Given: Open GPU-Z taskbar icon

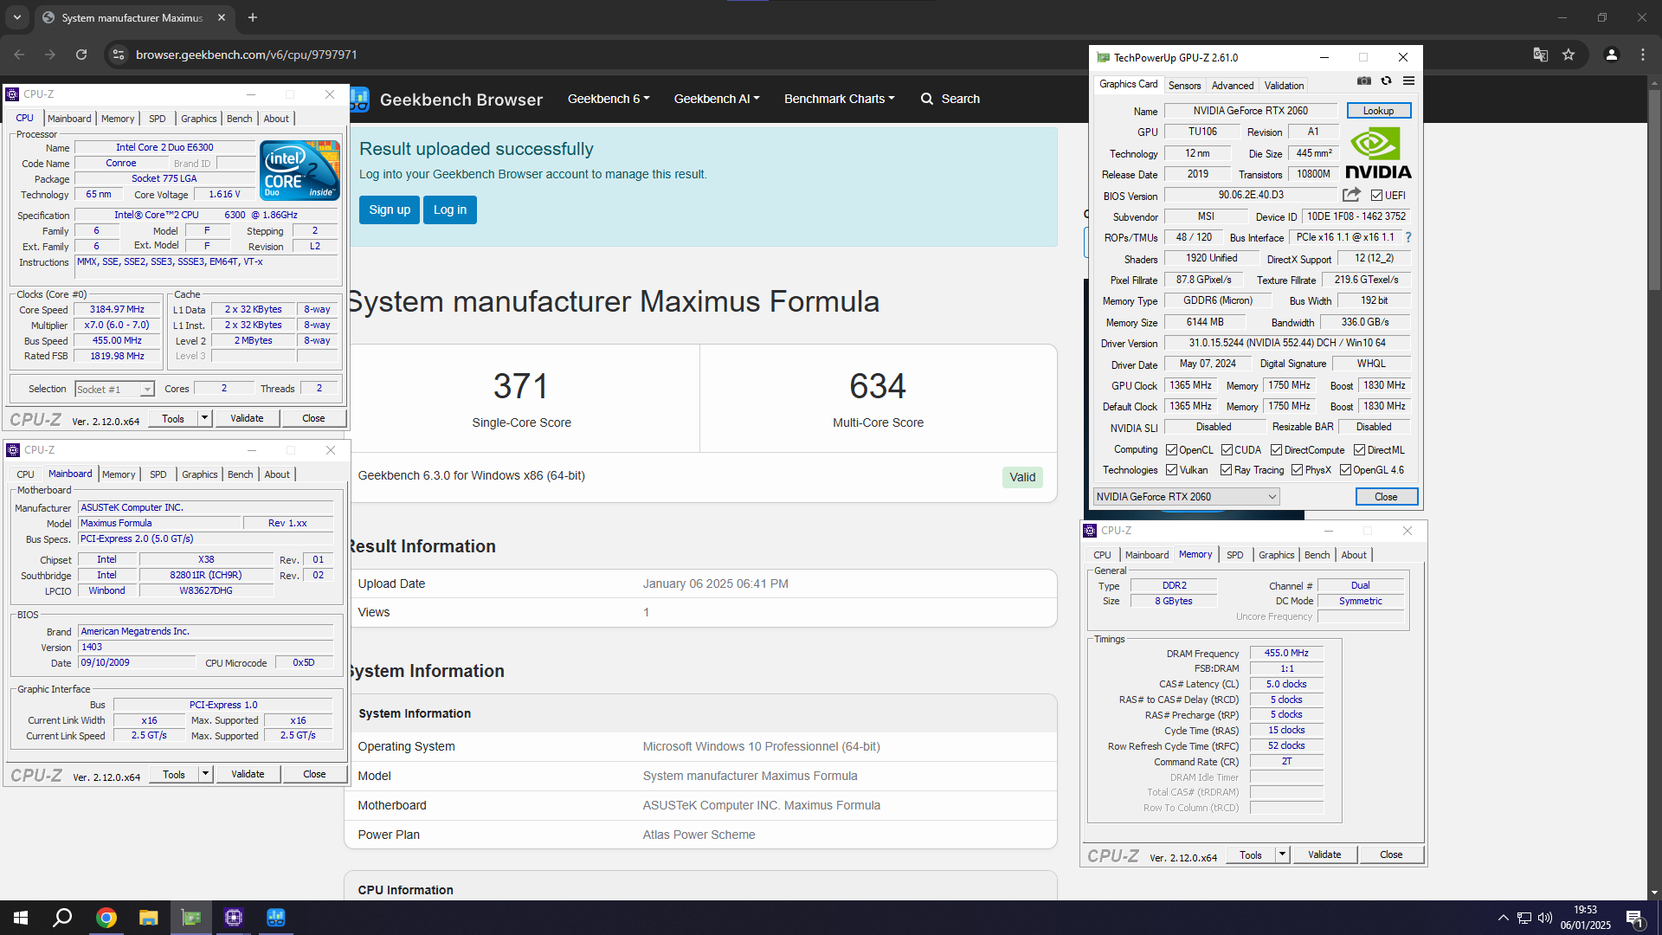Looking at the screenshot, I should [x=190, y=918].
